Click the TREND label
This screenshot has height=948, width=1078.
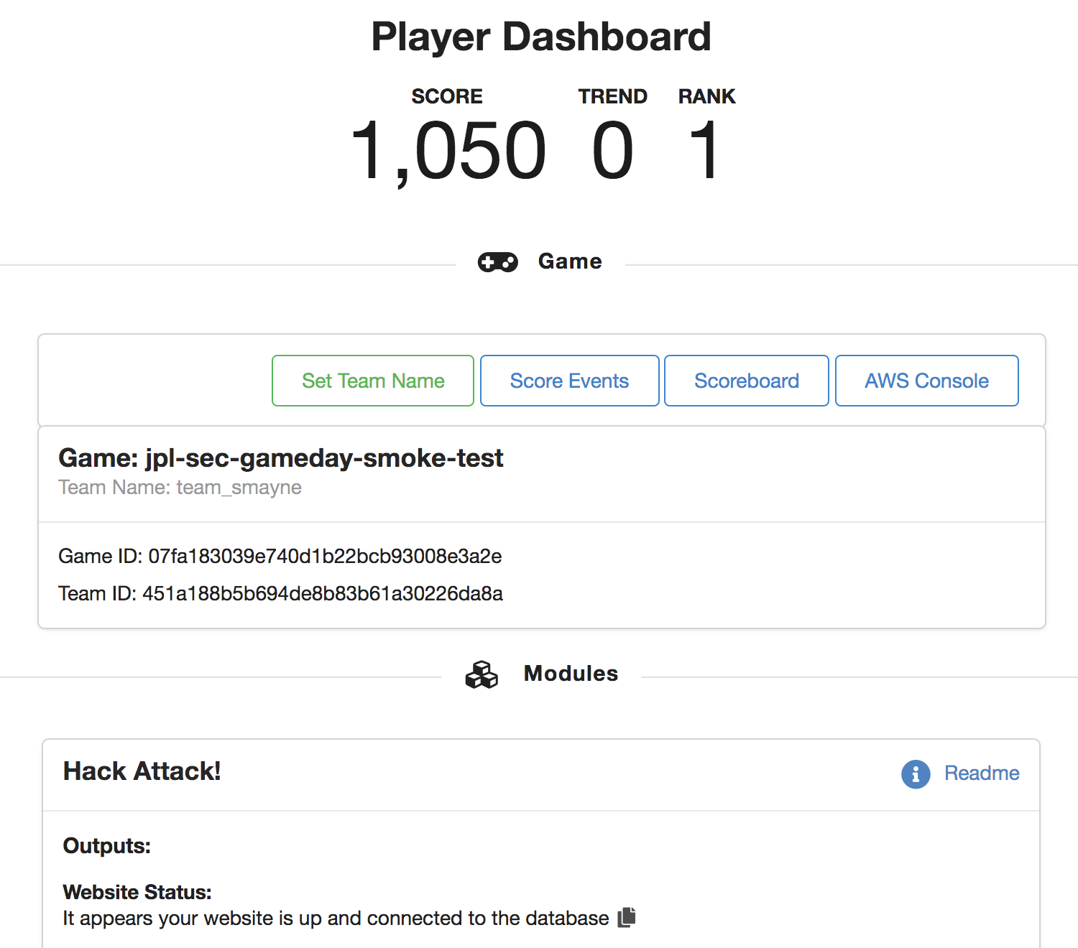613,96
